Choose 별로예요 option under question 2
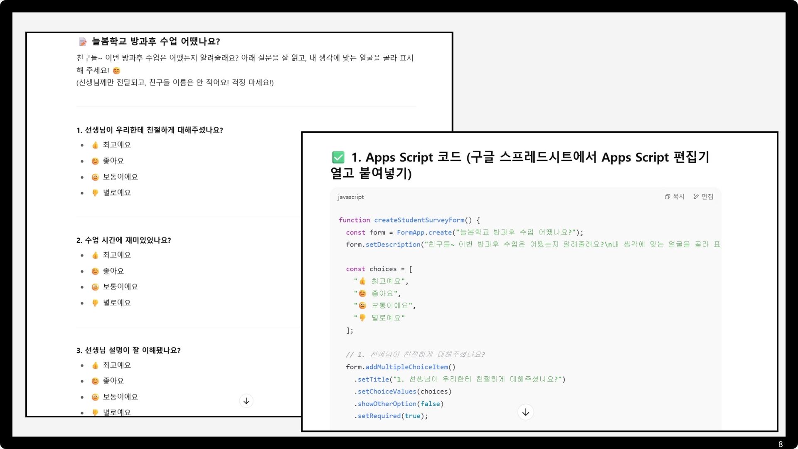 [x=117, y=303]
